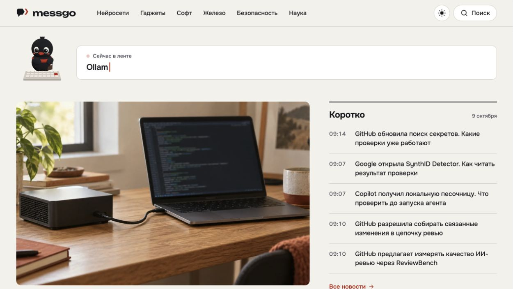
Task: Navigate to the Безопасность section
Action: [x=257, y=13]
